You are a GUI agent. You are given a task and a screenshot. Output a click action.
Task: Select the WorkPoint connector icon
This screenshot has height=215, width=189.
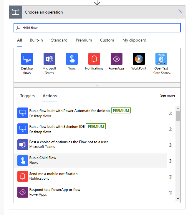139,59
